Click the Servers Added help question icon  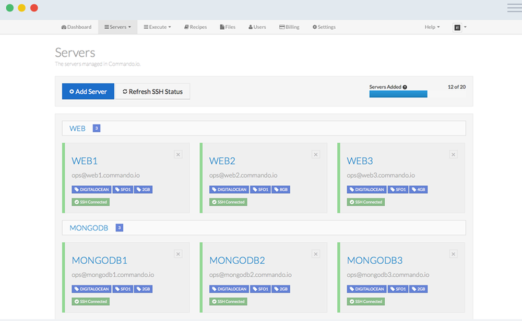tap(405, 87)
